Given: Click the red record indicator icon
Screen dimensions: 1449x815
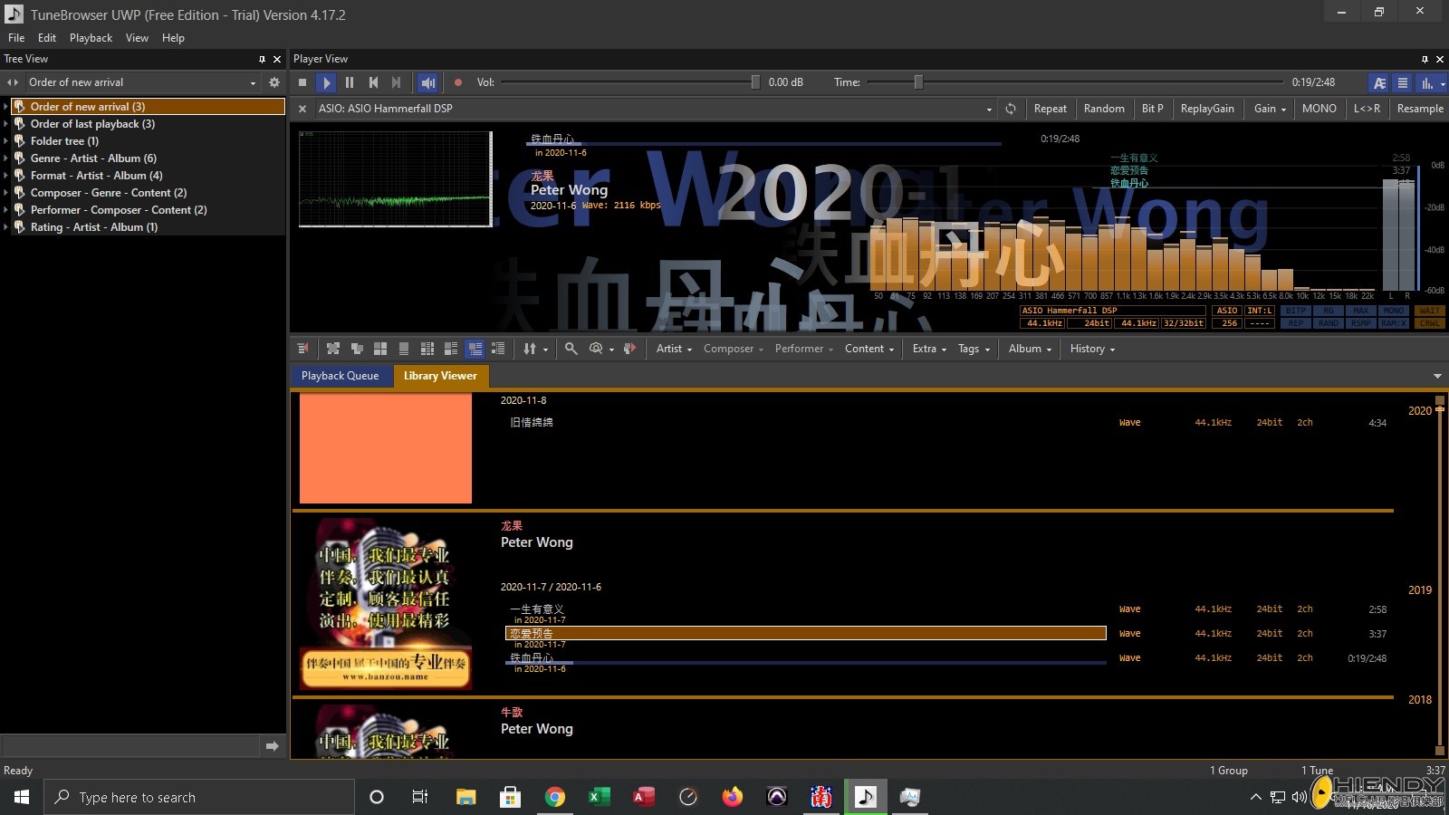Looking at the screenshot, I should point(458,82).
